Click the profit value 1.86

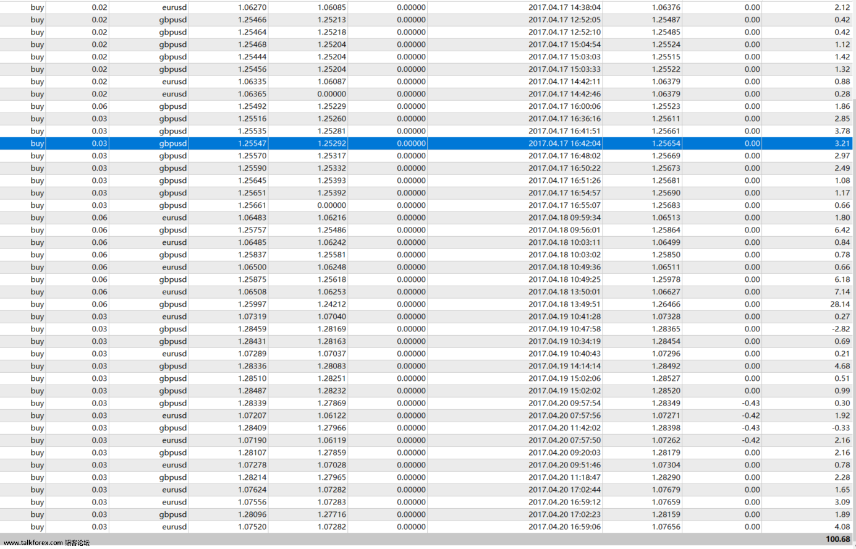(x=842, y=106)
